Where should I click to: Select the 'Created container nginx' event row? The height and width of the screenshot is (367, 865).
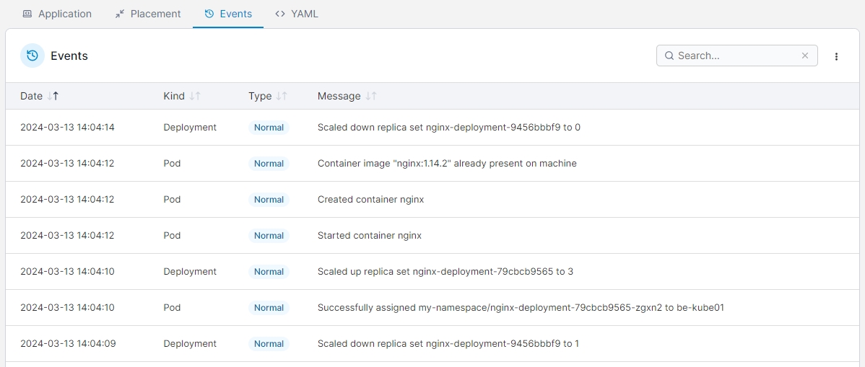pos(370,200)
